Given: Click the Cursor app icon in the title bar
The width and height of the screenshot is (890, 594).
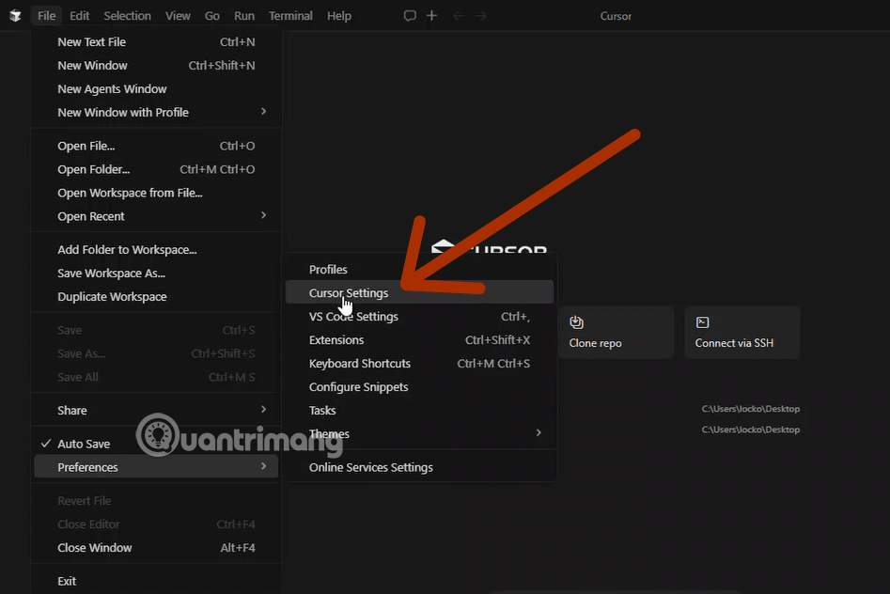Looking at the screenshot, I should 14,15.
